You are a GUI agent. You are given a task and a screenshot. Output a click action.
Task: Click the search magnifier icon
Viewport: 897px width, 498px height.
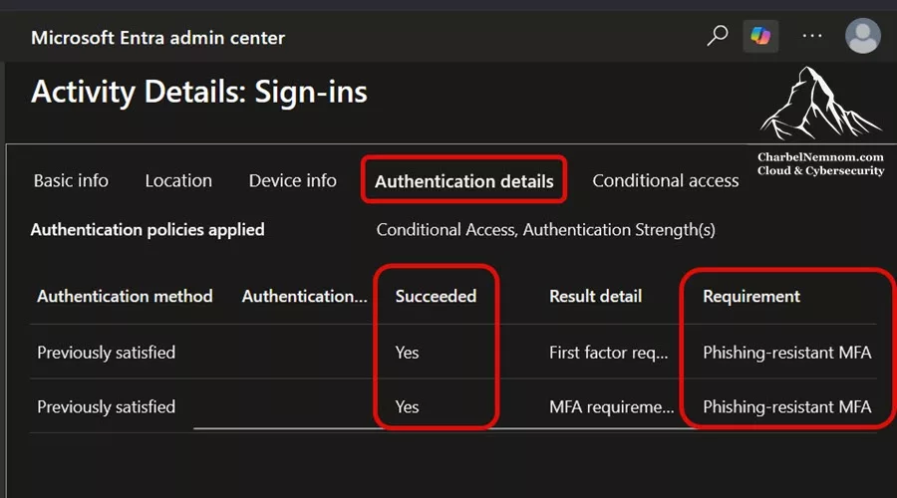(717, 36)
